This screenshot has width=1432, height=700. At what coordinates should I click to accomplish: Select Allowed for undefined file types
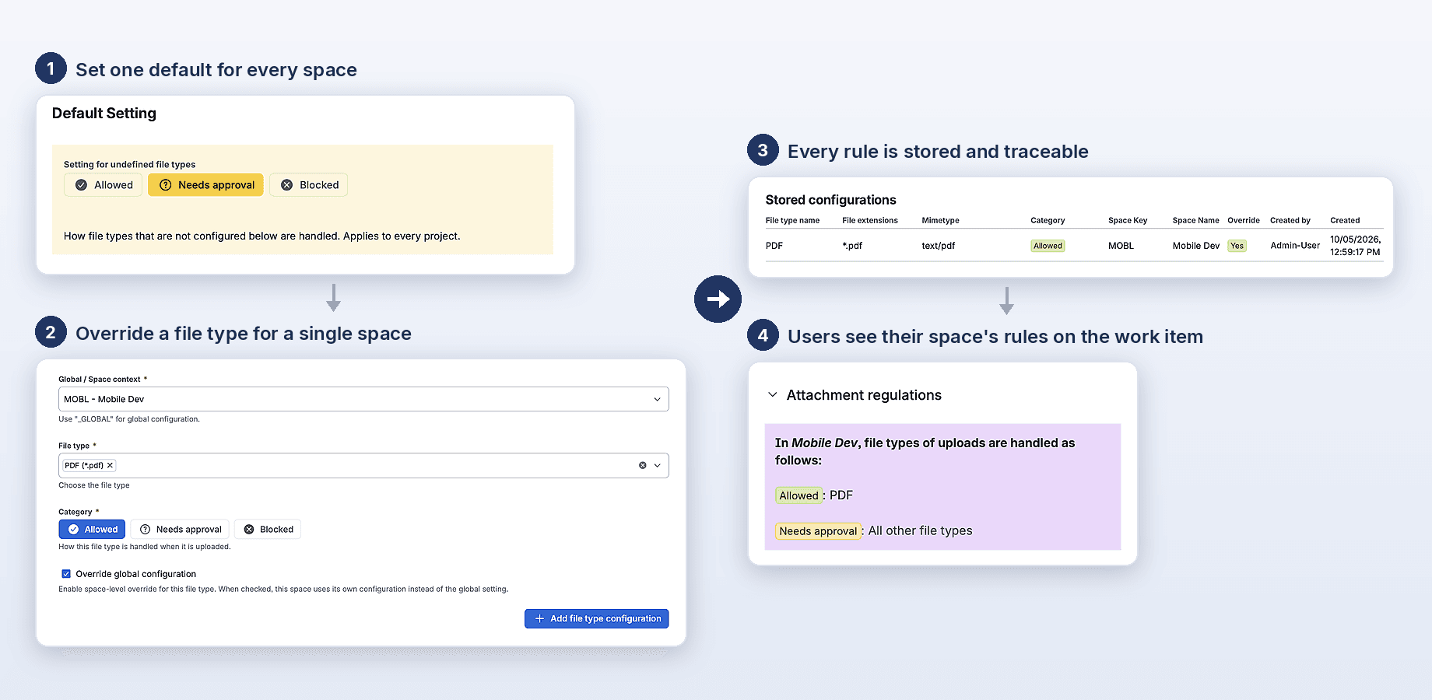(104, 185)
